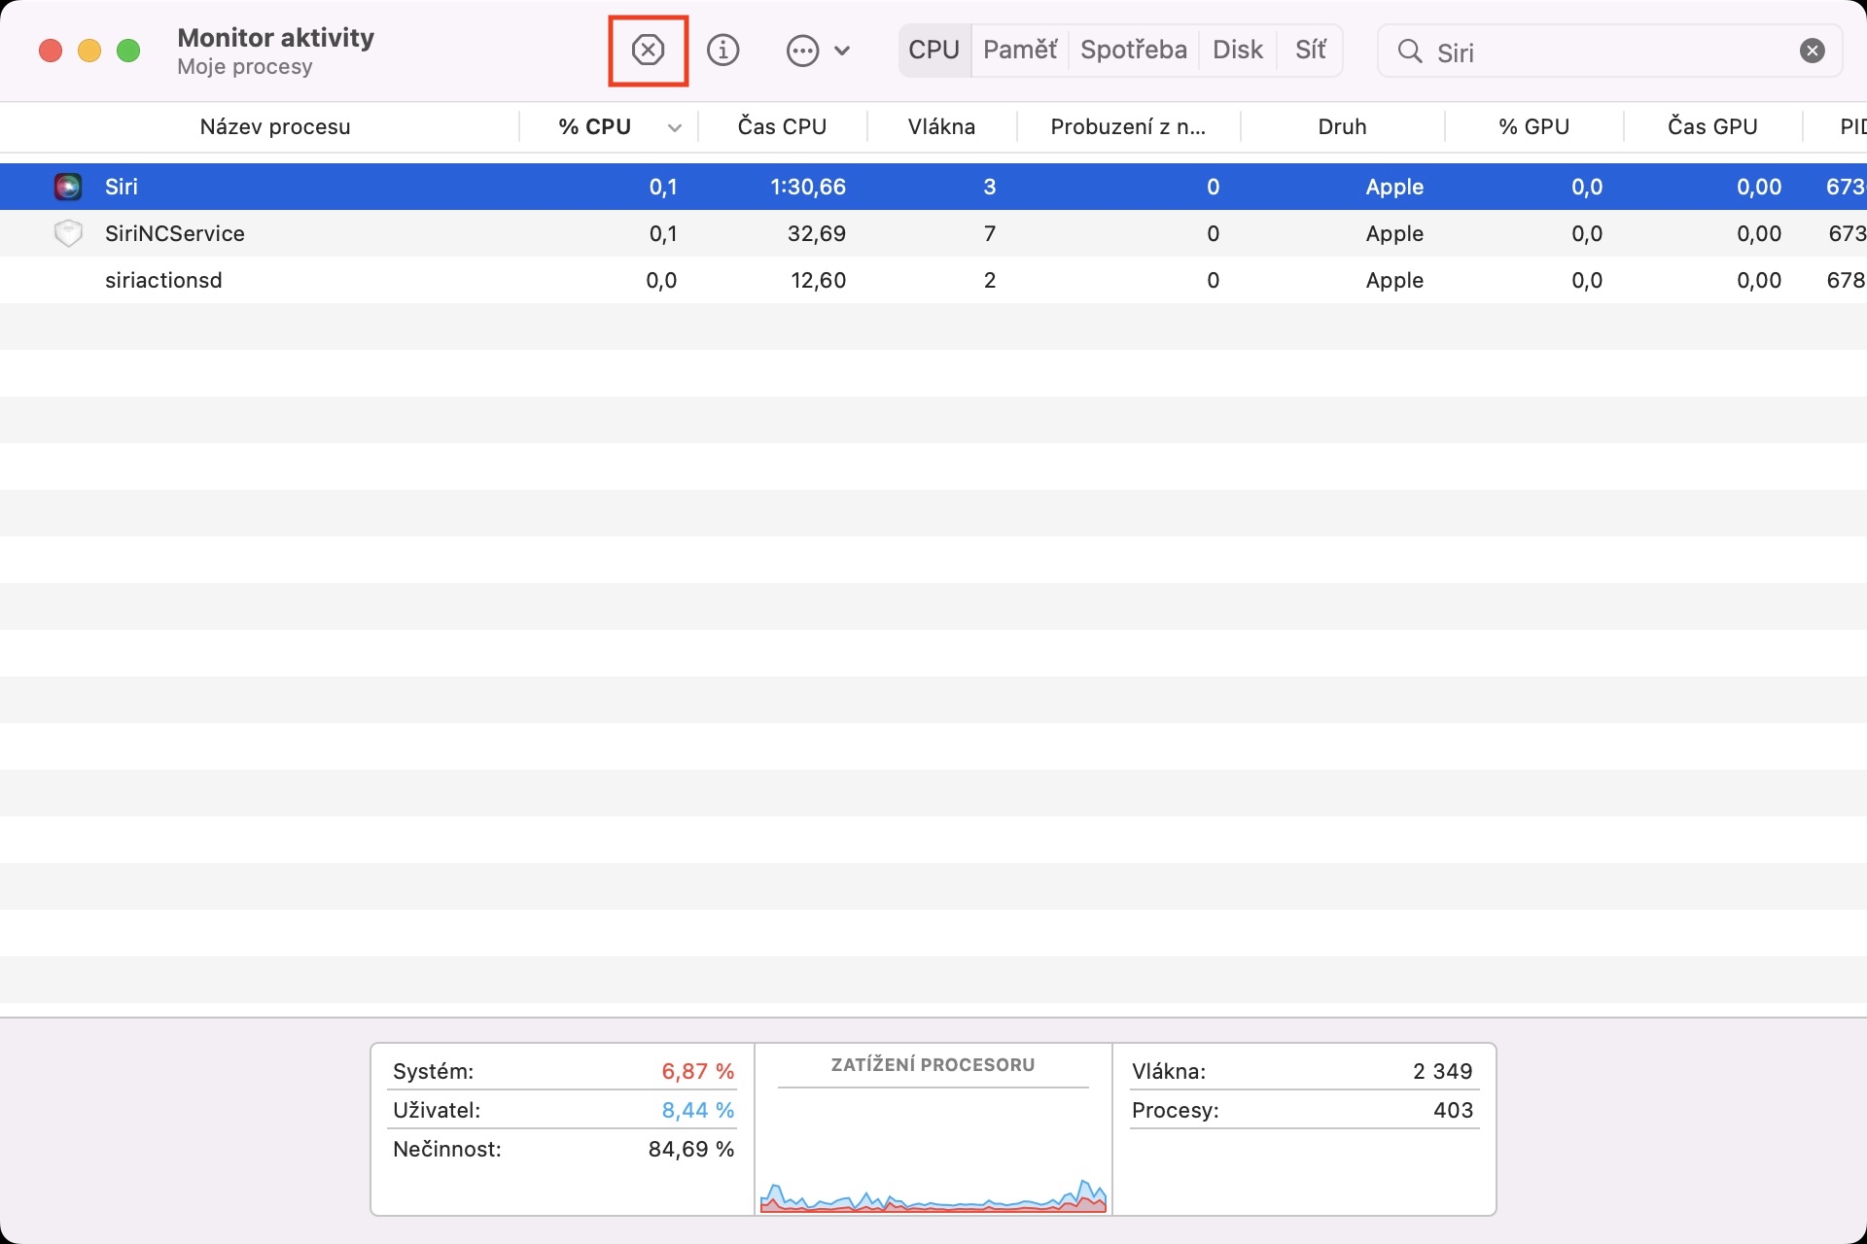1867x1244 pixels.
Task: Select the siriactionsd process row
Action: point(163,280)
